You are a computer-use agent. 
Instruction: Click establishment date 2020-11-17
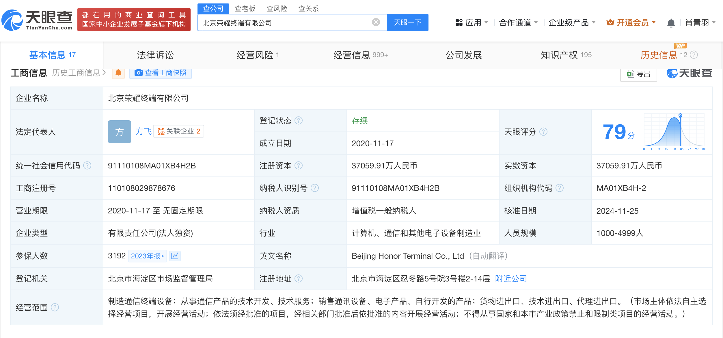[x=372, y=143]
